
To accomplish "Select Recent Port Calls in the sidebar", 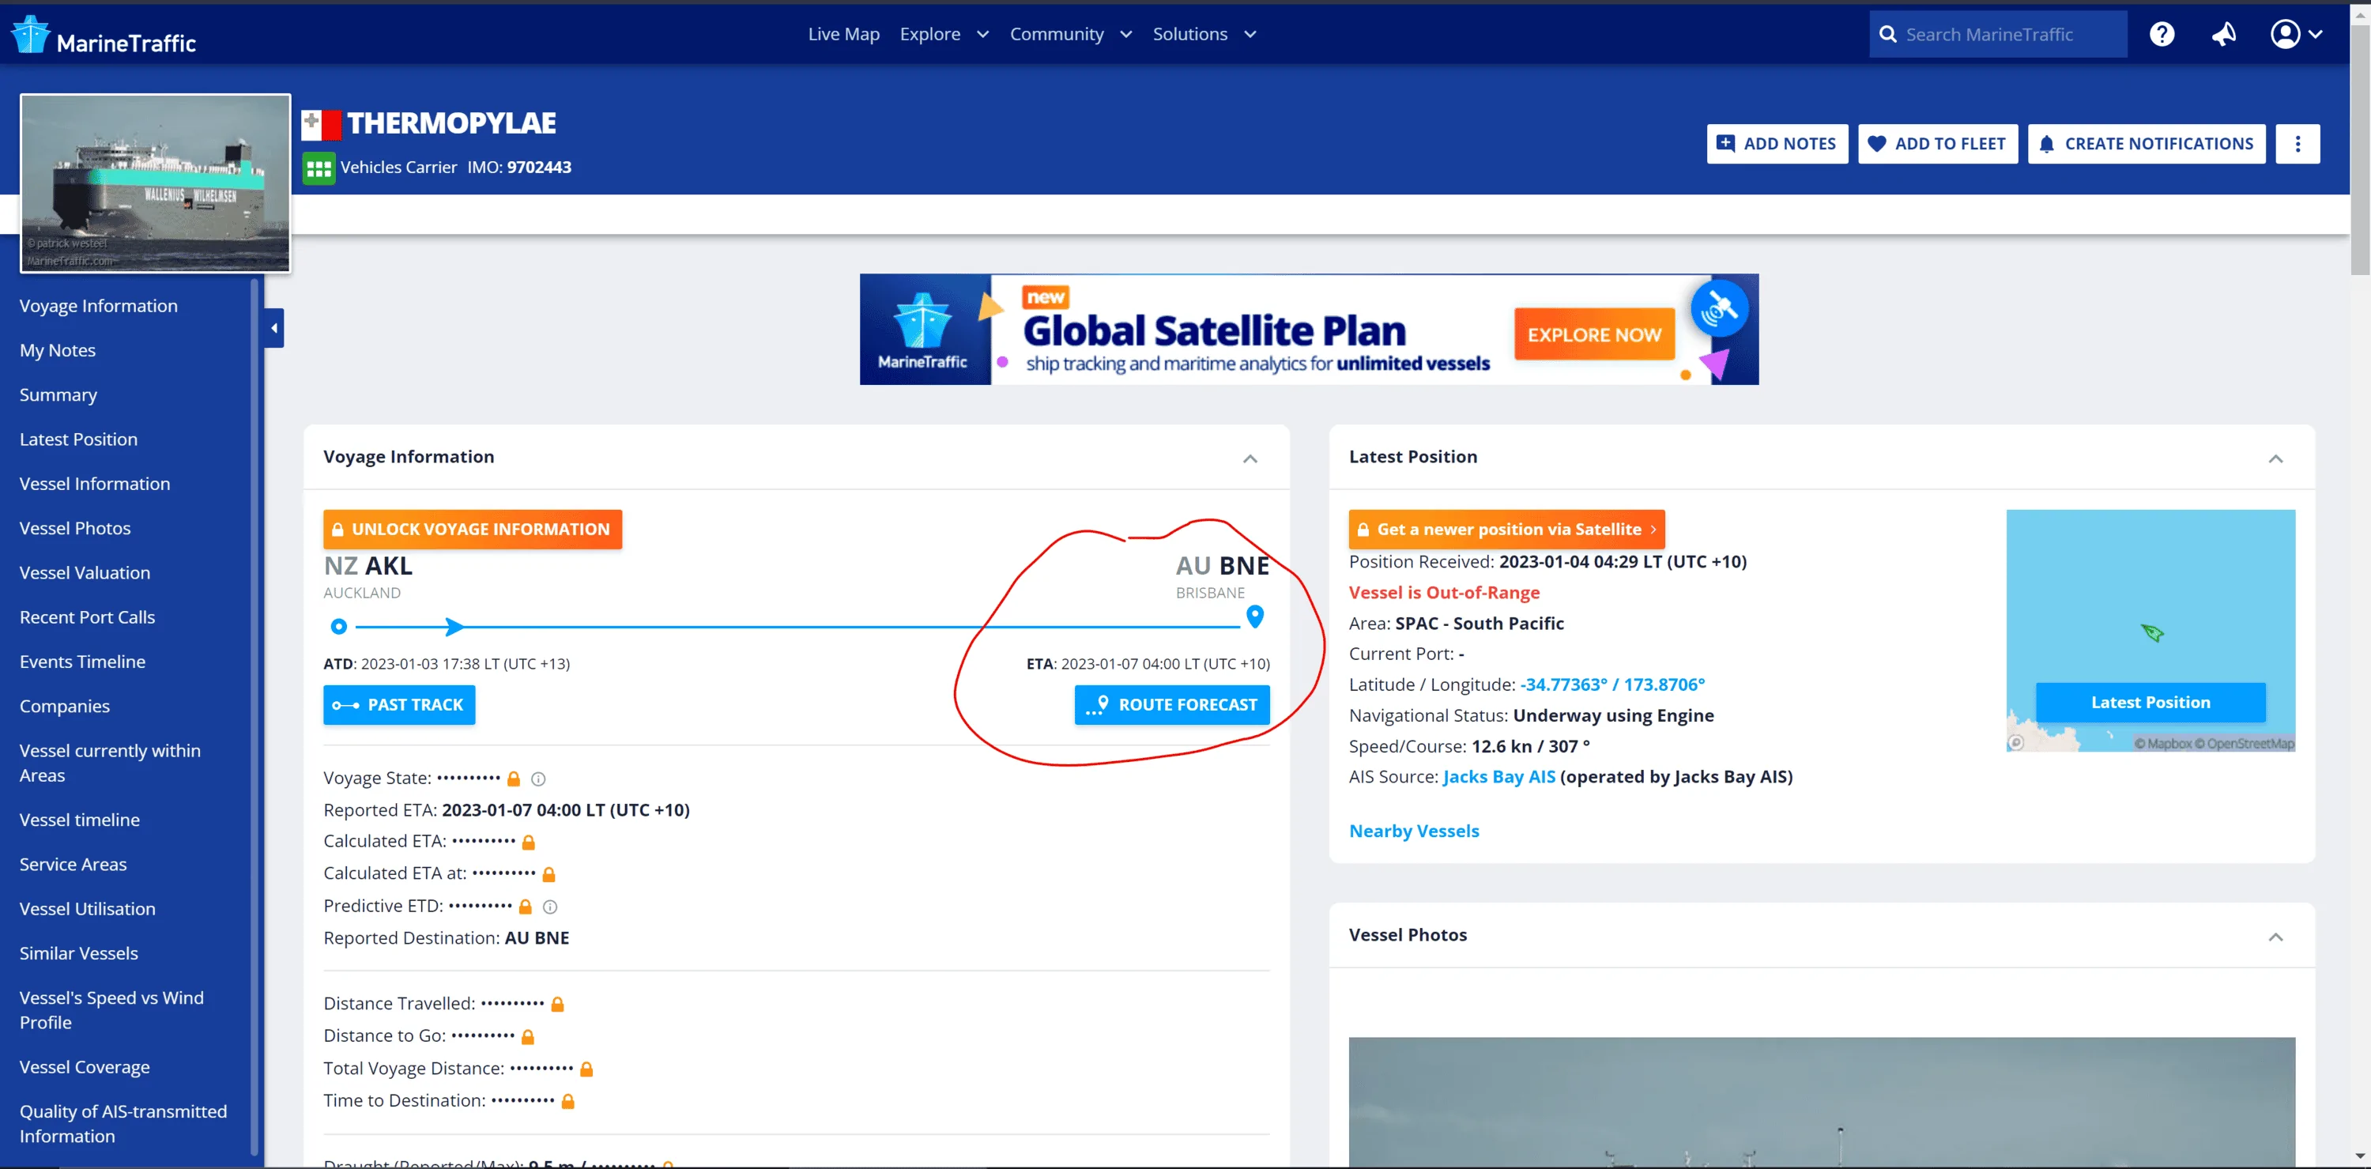I will pos(88,617).
